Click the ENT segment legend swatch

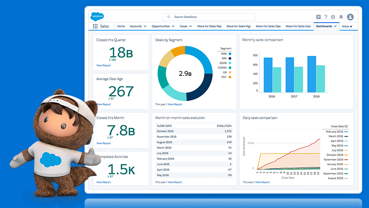[x=230, y=77]
